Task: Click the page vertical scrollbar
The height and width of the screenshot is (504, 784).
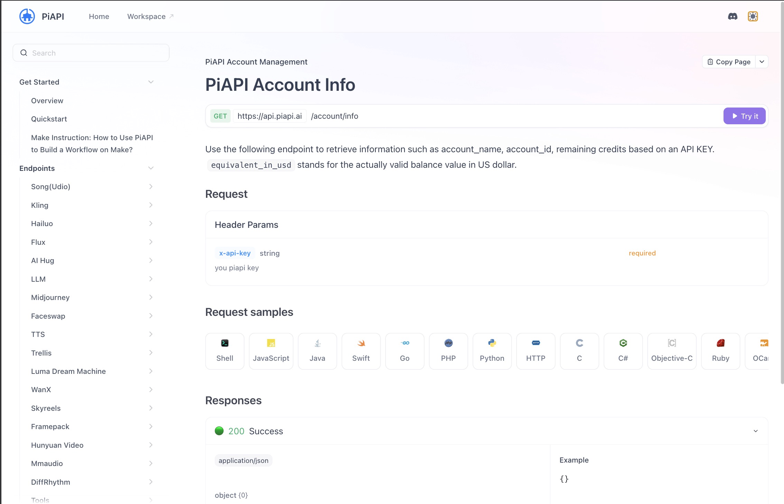Action: click(x=782, y=193)
